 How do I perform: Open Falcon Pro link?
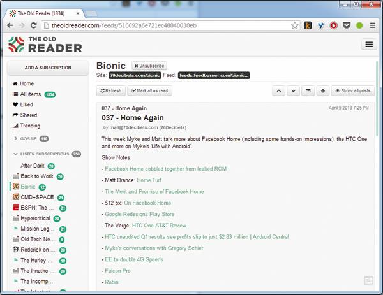[117, 271]
